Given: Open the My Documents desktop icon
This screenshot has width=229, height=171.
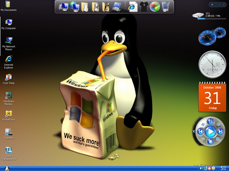Looking at the screenshot, I should (x=9, y=6).
